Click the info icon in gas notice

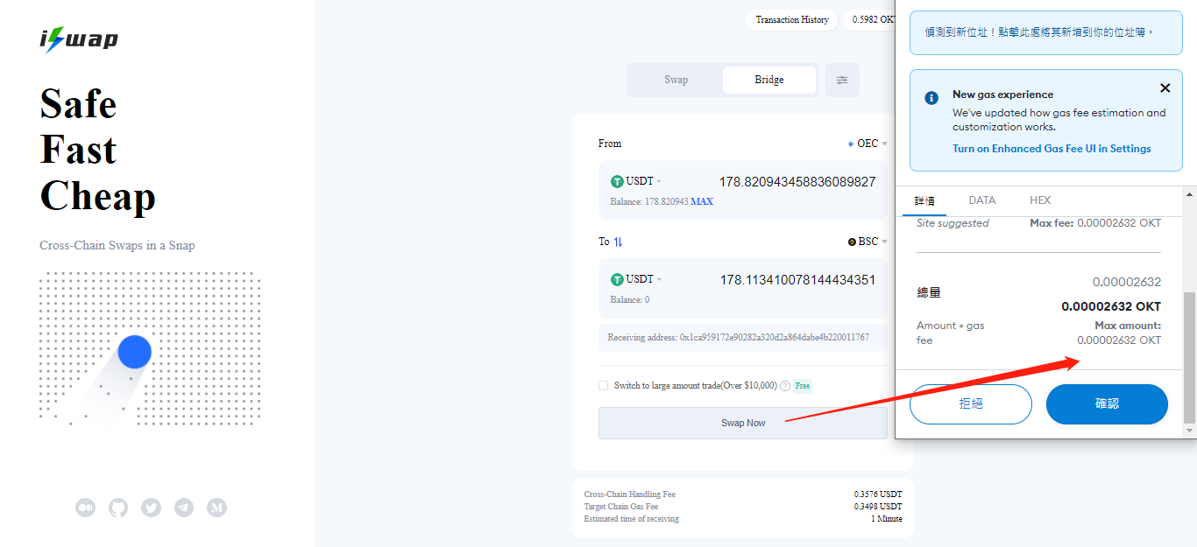(931, 98)
